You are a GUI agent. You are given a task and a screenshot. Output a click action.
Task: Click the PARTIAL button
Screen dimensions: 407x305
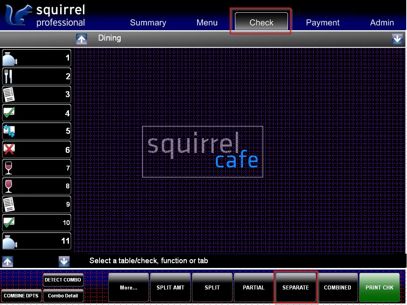254,287
